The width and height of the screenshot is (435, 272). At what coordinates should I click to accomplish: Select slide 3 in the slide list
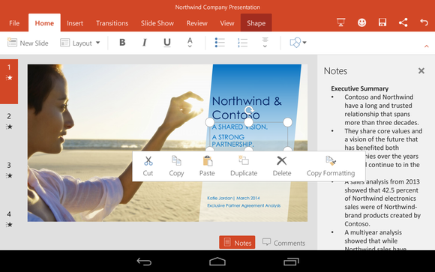pyautogui.click(x=9, y=170)
